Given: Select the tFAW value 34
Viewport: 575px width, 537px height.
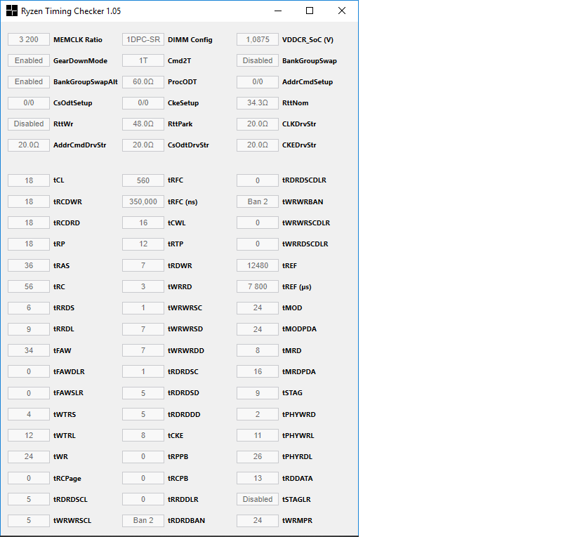Looking at the screenshot, I should coord(29,350).
